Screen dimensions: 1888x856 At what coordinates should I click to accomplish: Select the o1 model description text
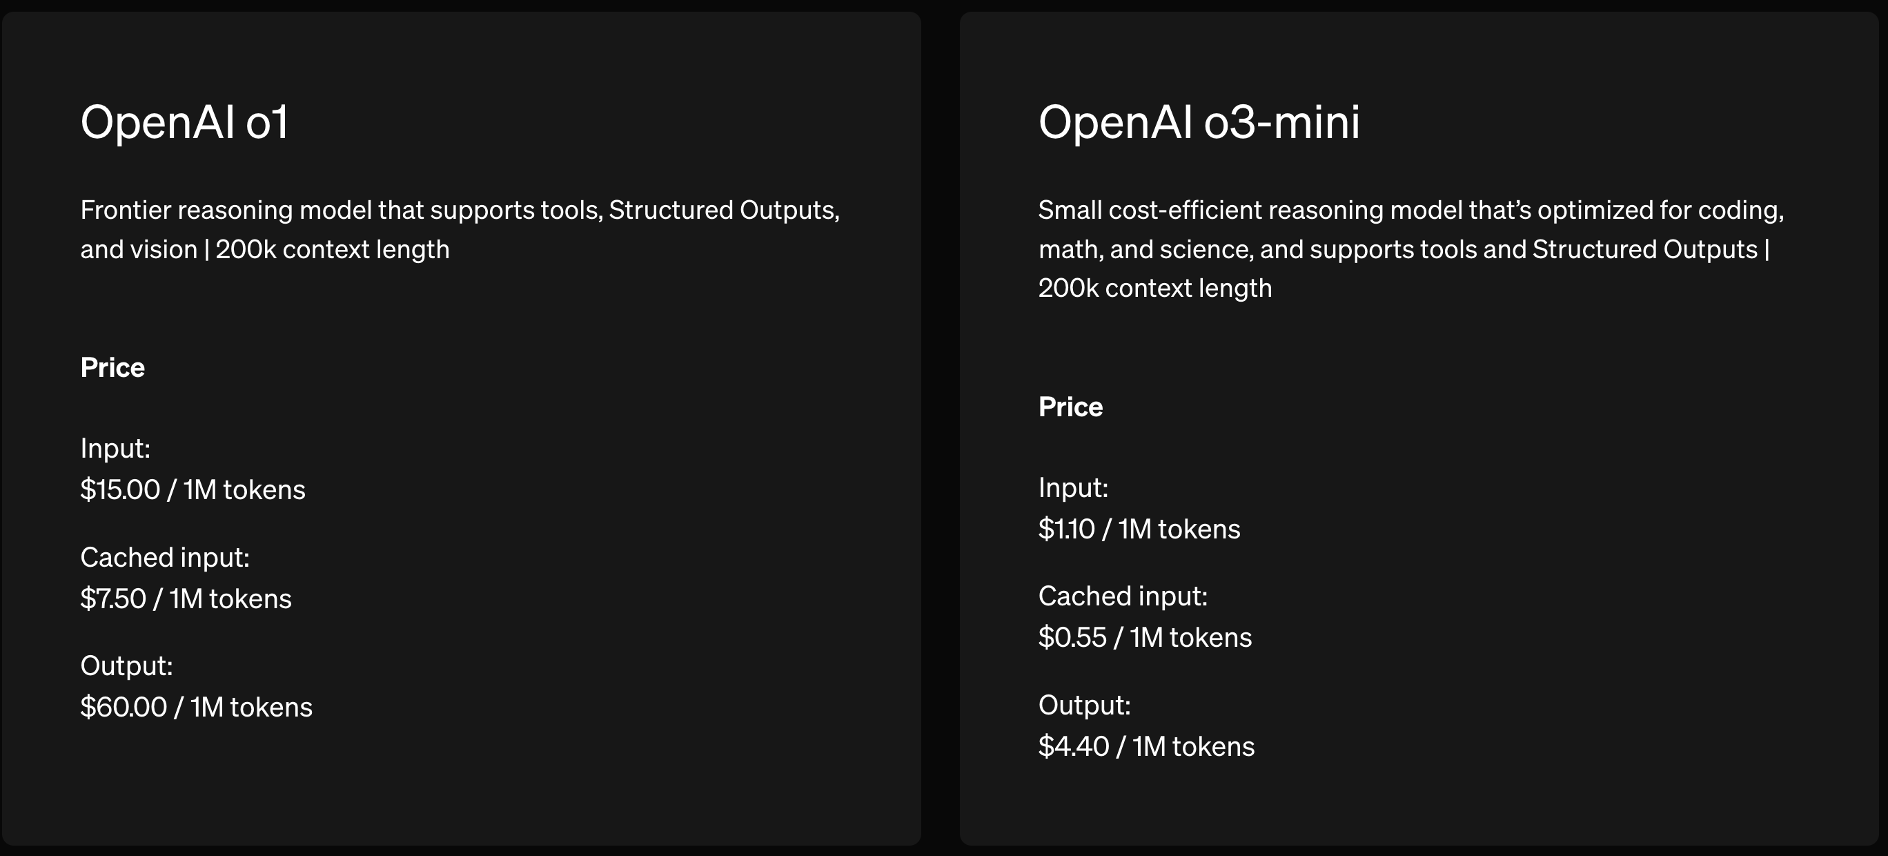point(460,230)
